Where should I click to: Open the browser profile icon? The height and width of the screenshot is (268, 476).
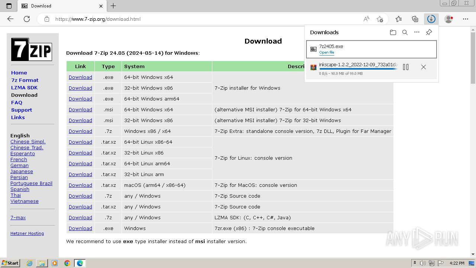coord(449,19)
